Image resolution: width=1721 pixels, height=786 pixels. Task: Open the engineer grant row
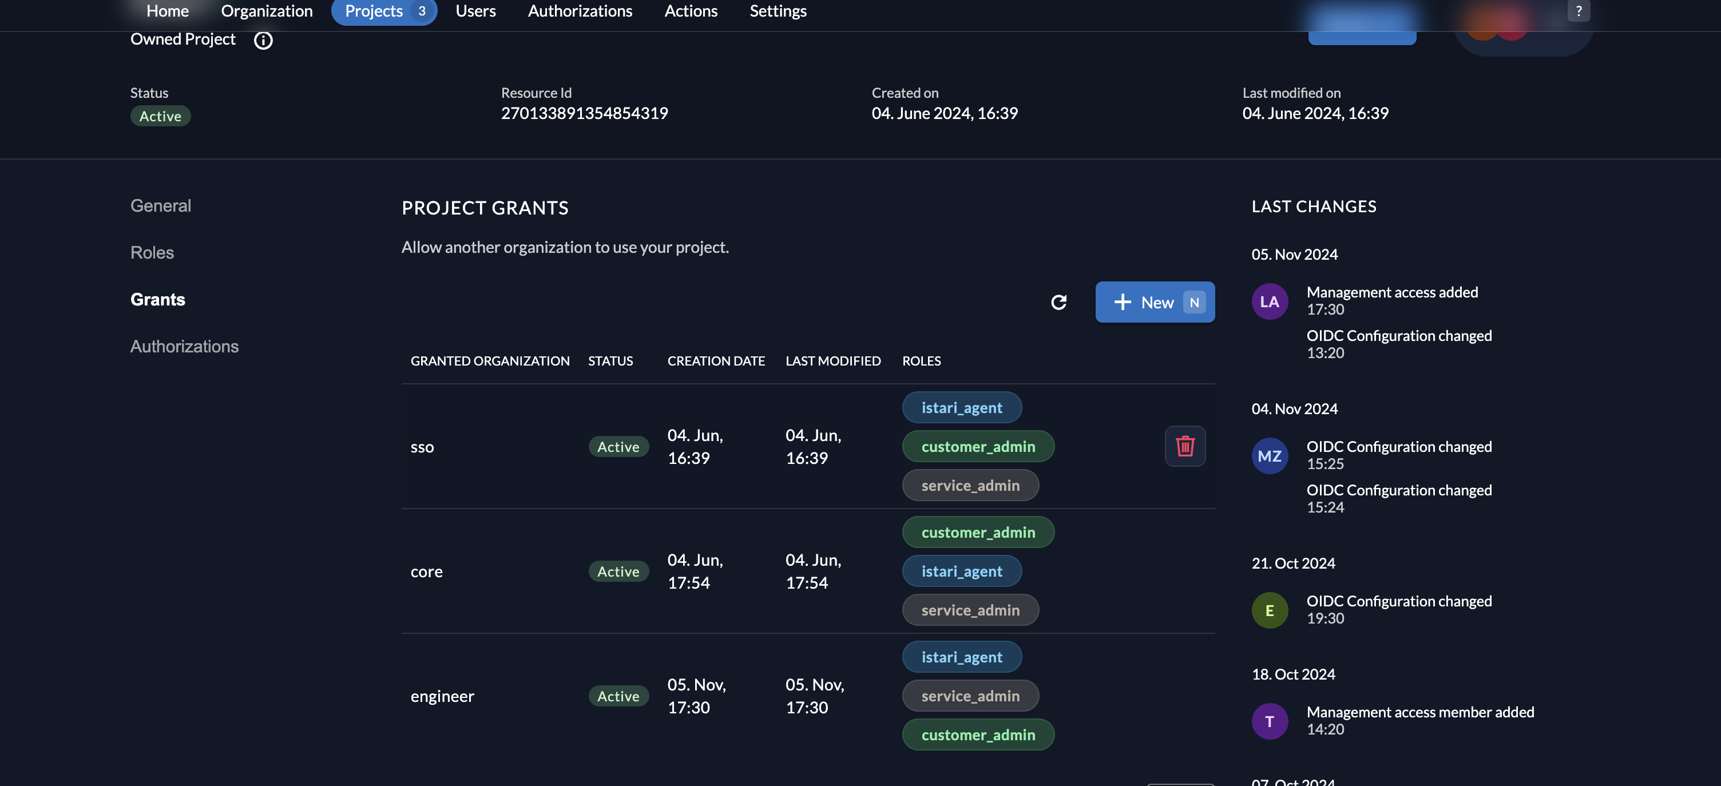(x=442, y=697)
